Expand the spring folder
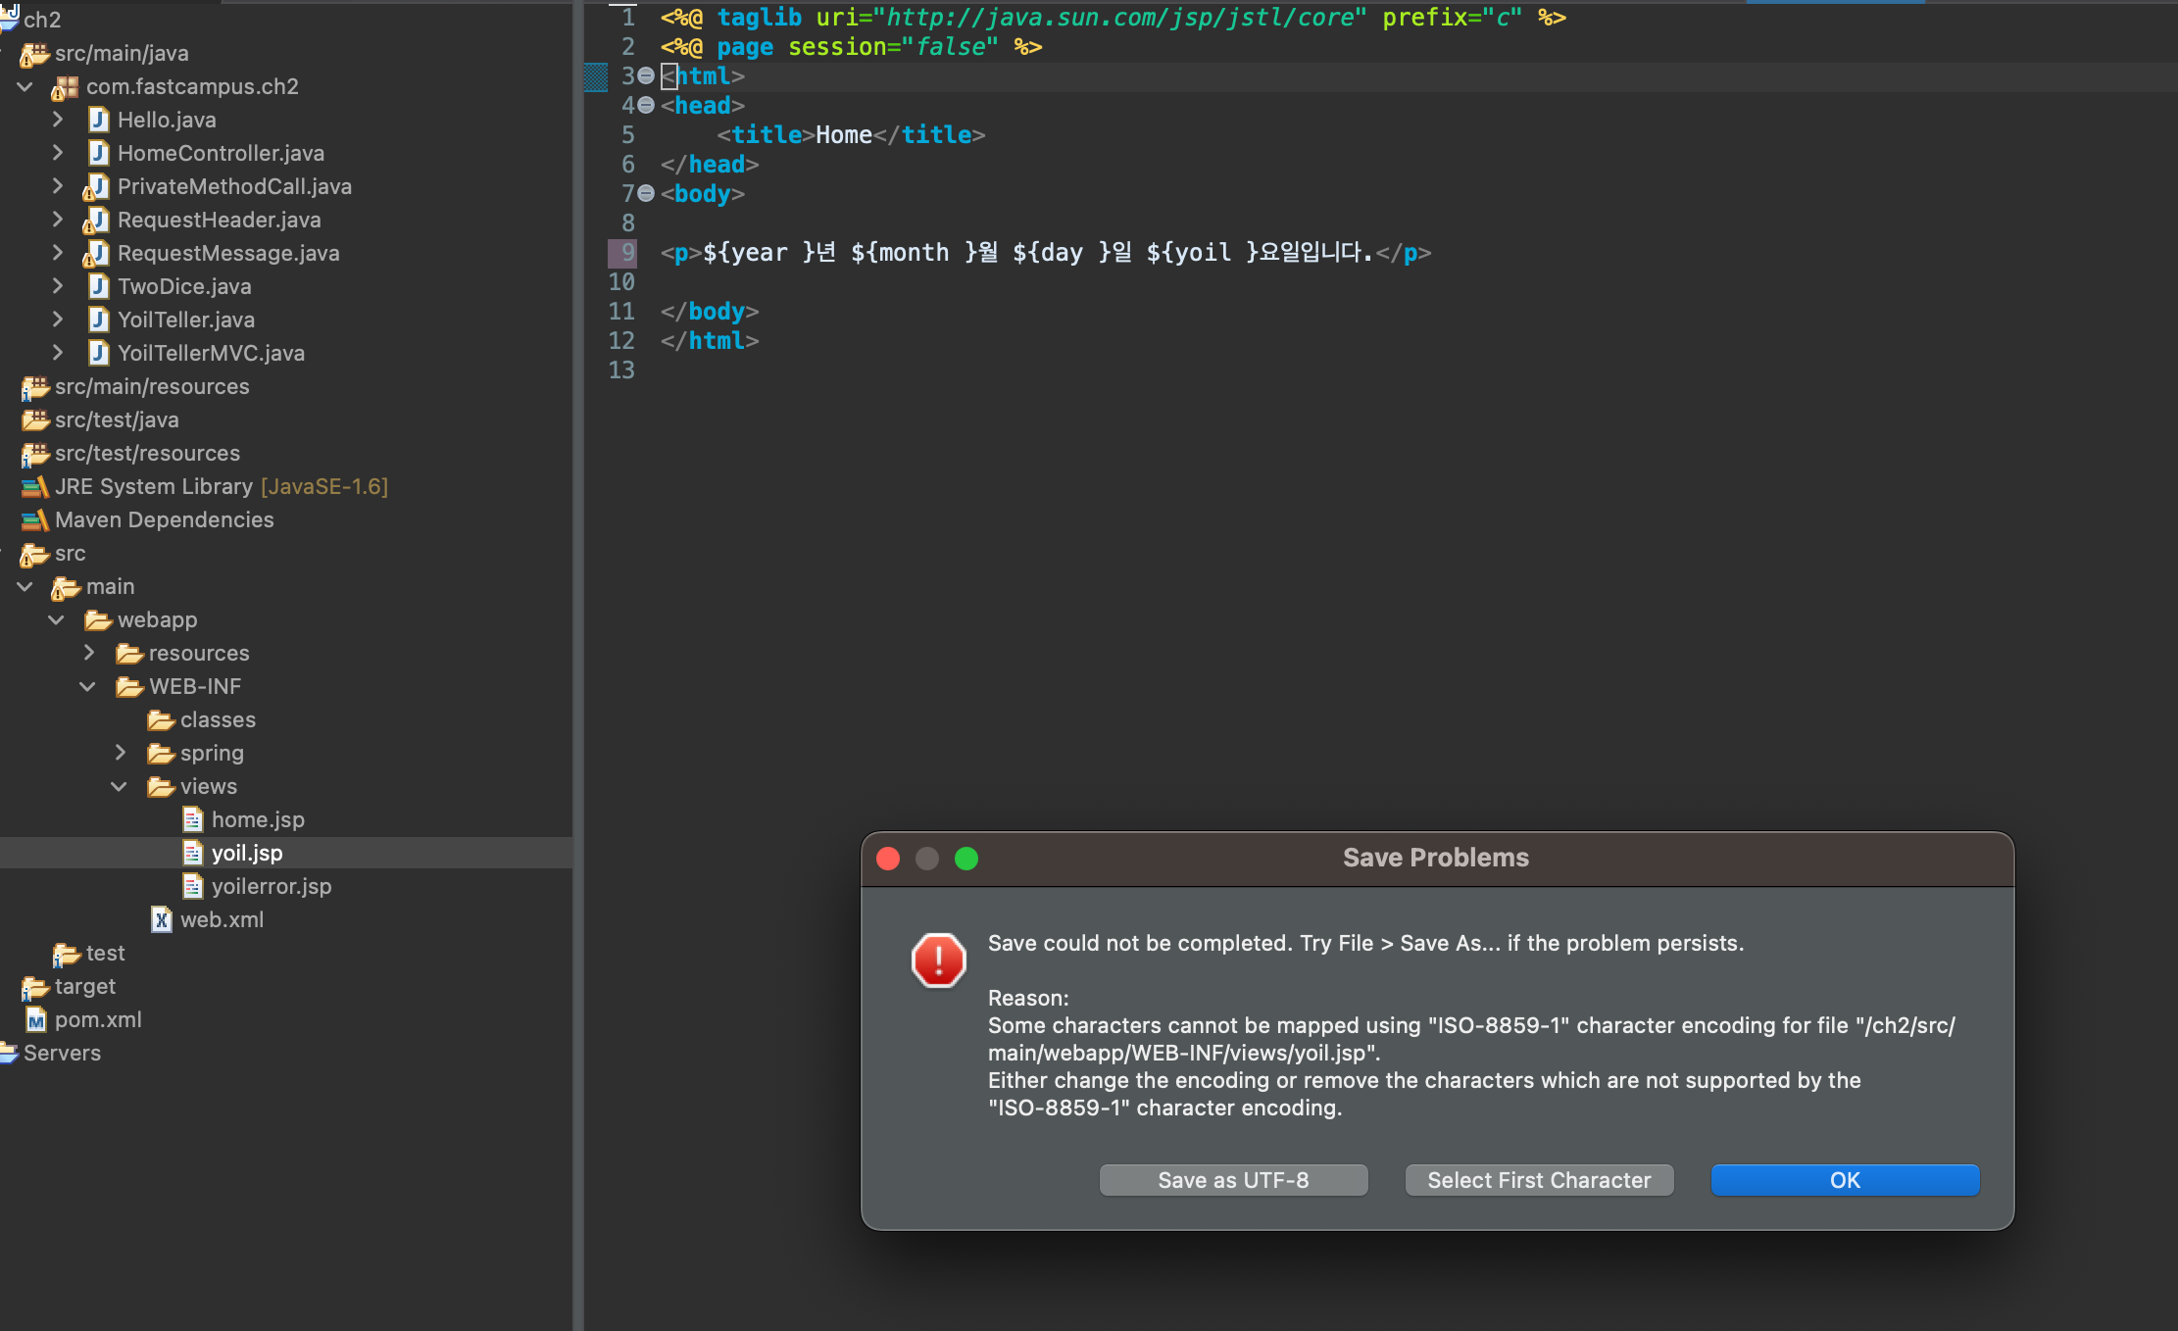 [x=121, y=753]
